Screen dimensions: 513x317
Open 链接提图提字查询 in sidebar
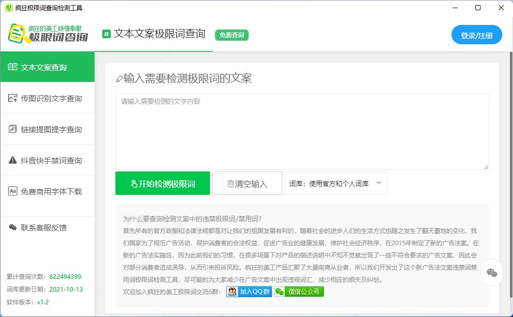point(47,129)
